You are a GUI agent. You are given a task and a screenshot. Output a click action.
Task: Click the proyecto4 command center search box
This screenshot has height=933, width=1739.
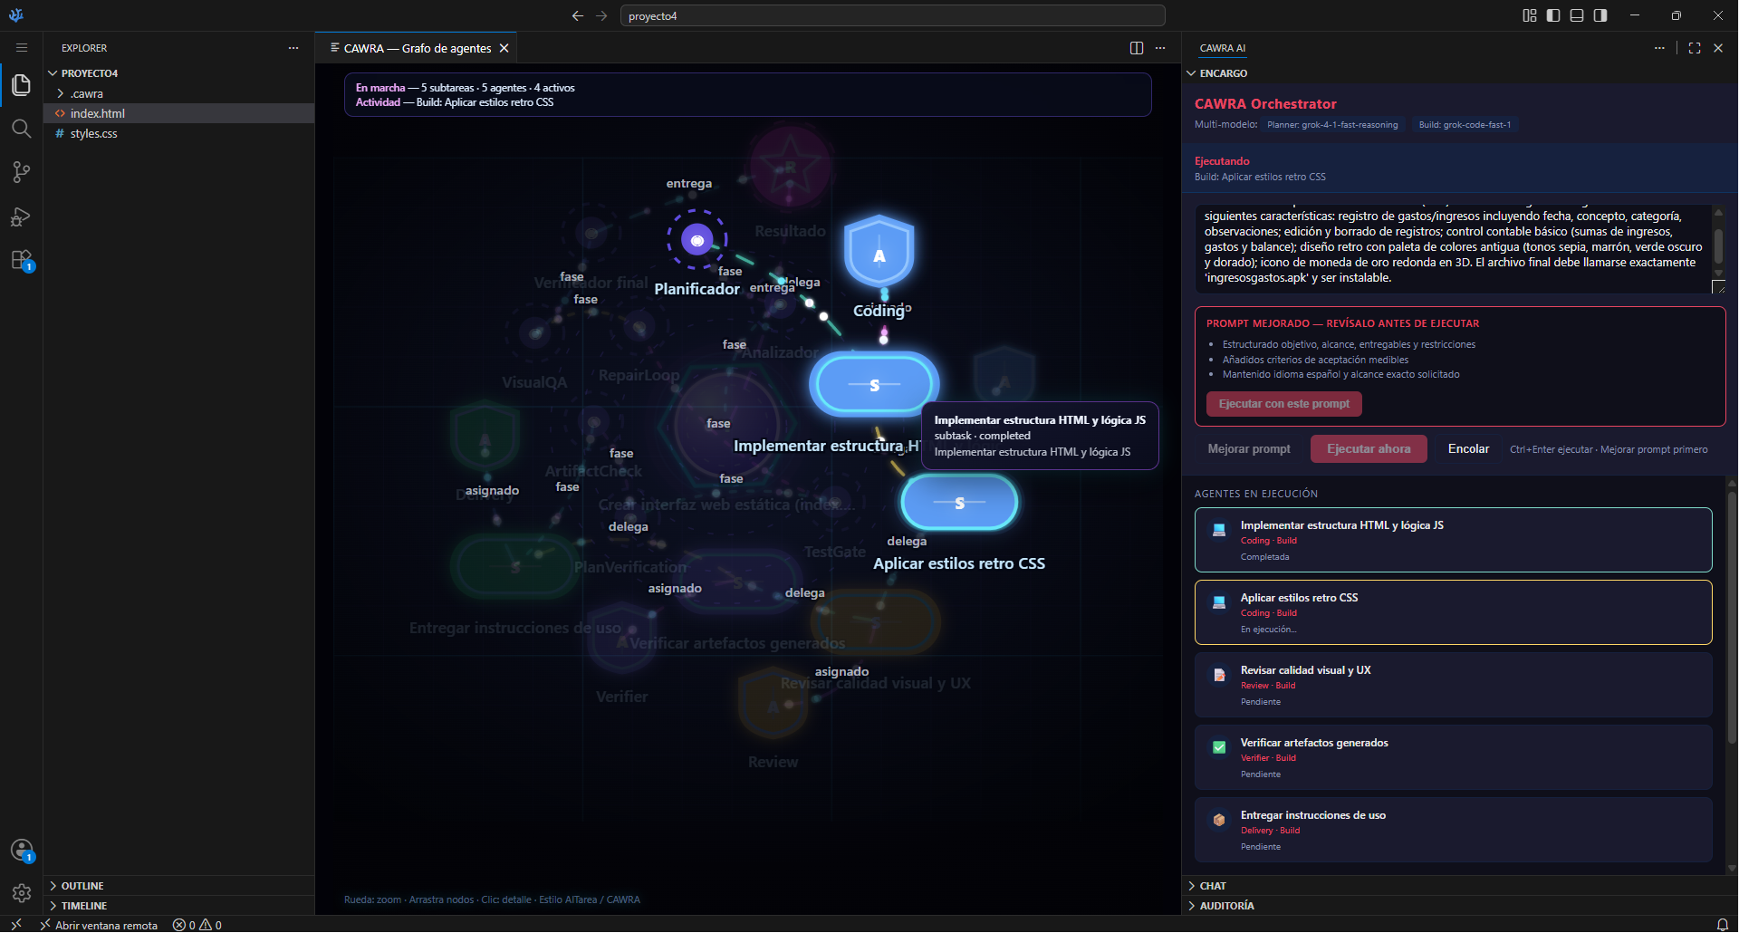[x=892, y=15]
